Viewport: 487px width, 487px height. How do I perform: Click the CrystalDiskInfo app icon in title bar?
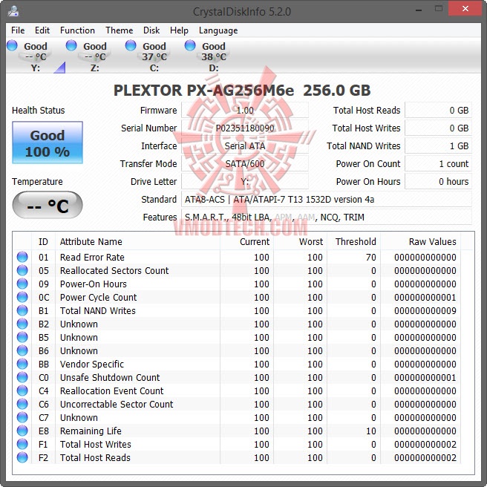13,11
